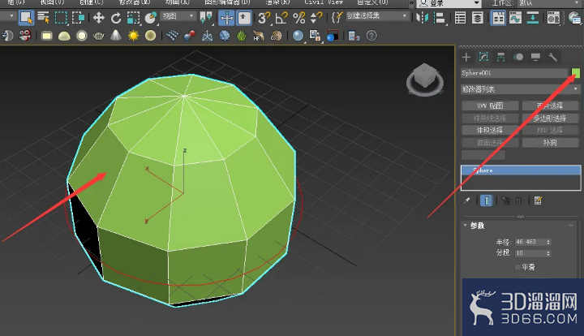584x336 pixels.
Task: Click the green object color swatch
Action: coord(576,73)
